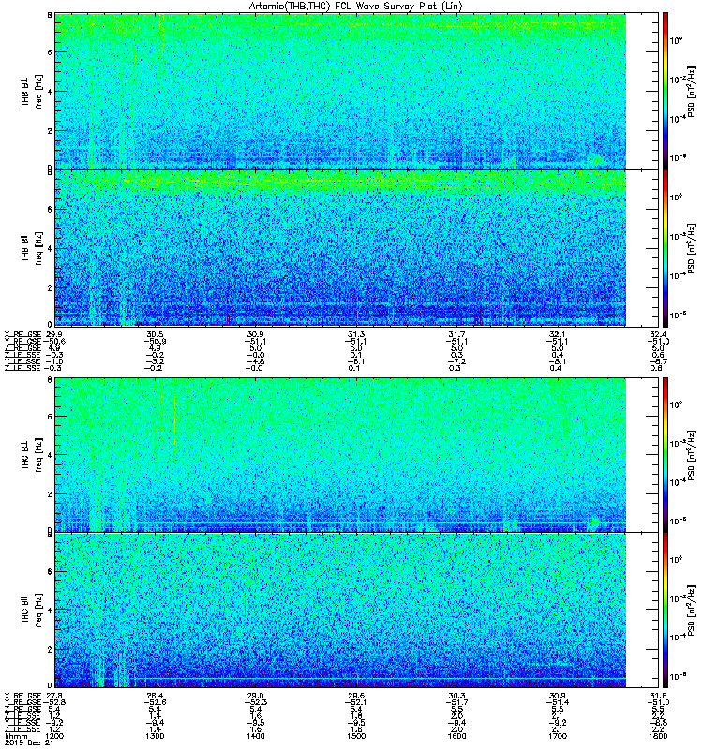This screenshot has height=749, width=703.
Task: Click the 'THB B⊥ freq [Hz]' axis label
Action: click(32, 91)
